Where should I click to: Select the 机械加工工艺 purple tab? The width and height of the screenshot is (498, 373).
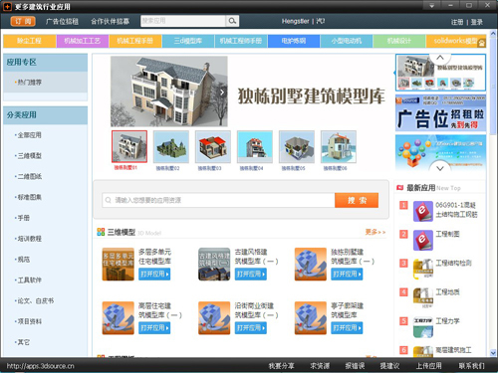[x=83, y=41]
